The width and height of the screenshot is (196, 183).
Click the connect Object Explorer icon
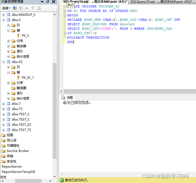click(15, 8)
